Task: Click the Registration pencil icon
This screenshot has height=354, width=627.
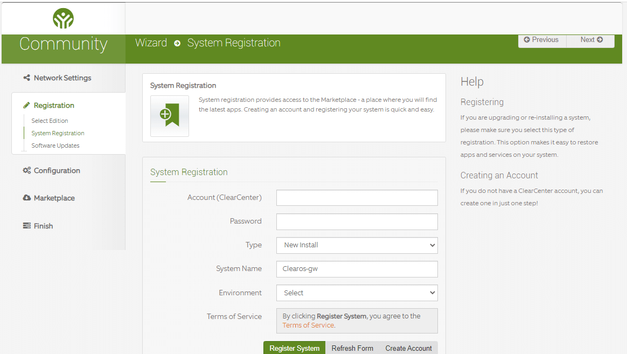Action: click(27, 105)
